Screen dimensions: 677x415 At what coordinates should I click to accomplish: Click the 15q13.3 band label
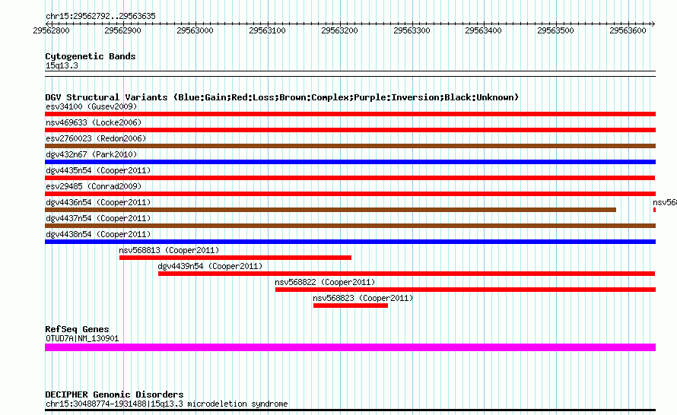[x=62, y=65]
